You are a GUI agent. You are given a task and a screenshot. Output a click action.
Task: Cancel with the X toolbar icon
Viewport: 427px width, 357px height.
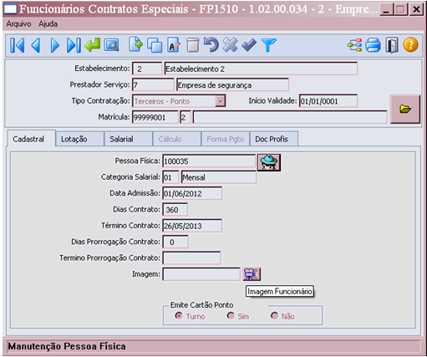(x=230, y=45)
